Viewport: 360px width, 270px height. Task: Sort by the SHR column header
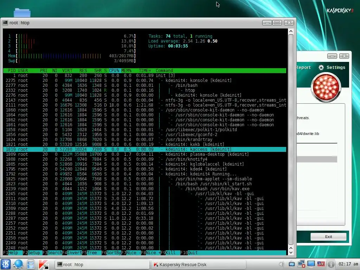pyautogui.click(x=98, y=70)
